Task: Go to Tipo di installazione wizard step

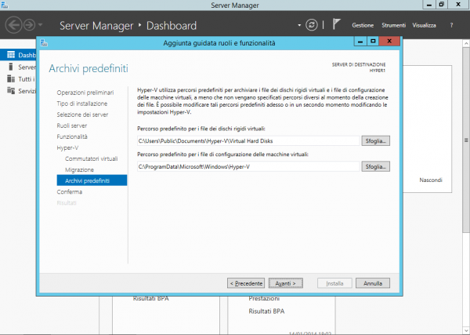Action: [x=81, y=104]
